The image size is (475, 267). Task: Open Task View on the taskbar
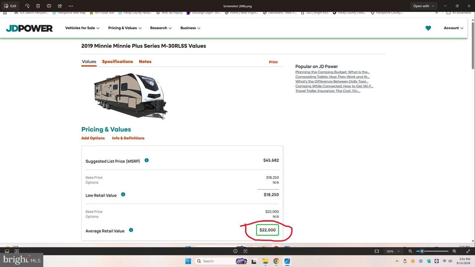(x=254, y=261)
